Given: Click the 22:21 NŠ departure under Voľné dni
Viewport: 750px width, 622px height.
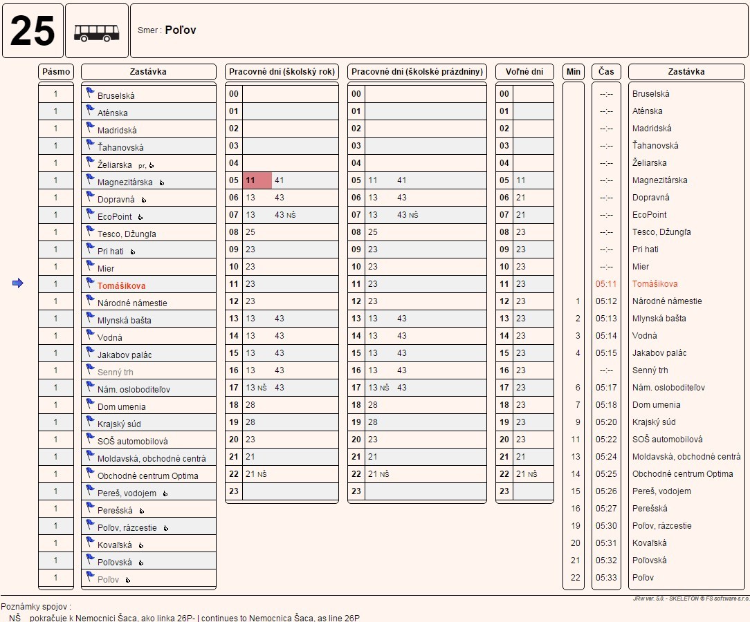Looking at the screenshot, I should click(x=527, y=474).
